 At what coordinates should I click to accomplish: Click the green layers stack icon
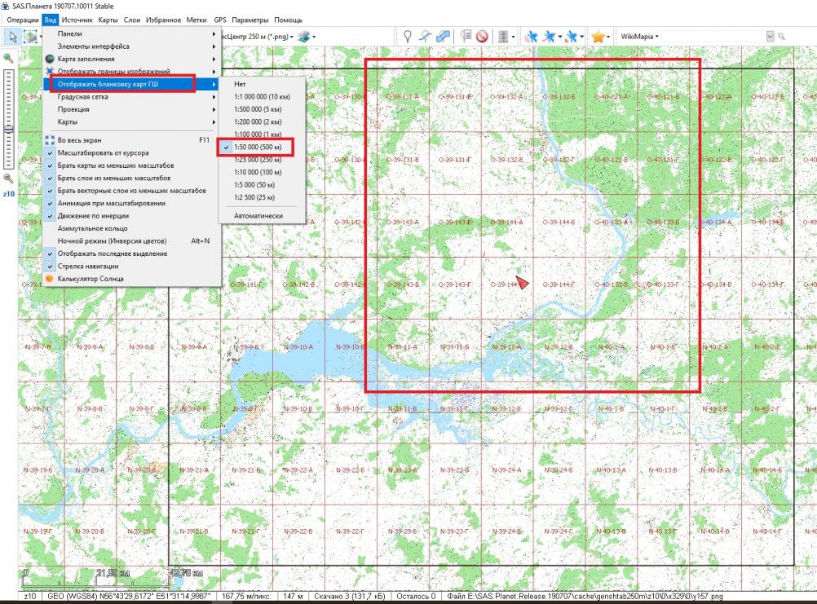[305, 37]
